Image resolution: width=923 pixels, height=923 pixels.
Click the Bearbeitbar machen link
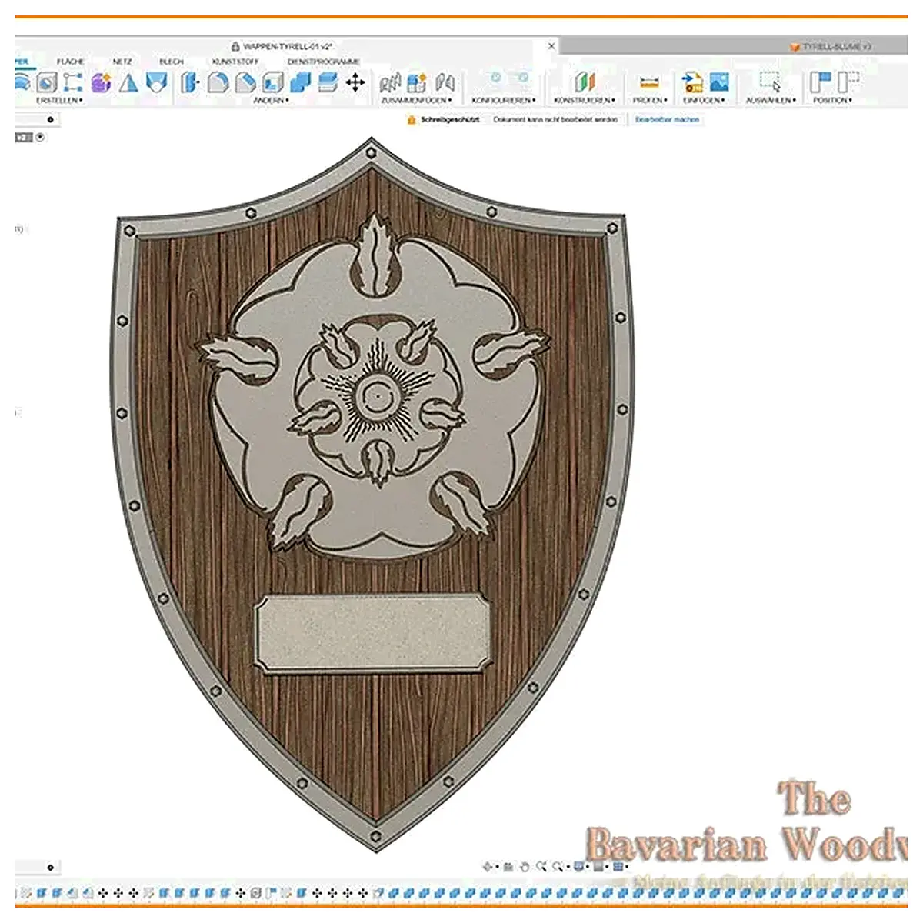[x=667, y=120]
